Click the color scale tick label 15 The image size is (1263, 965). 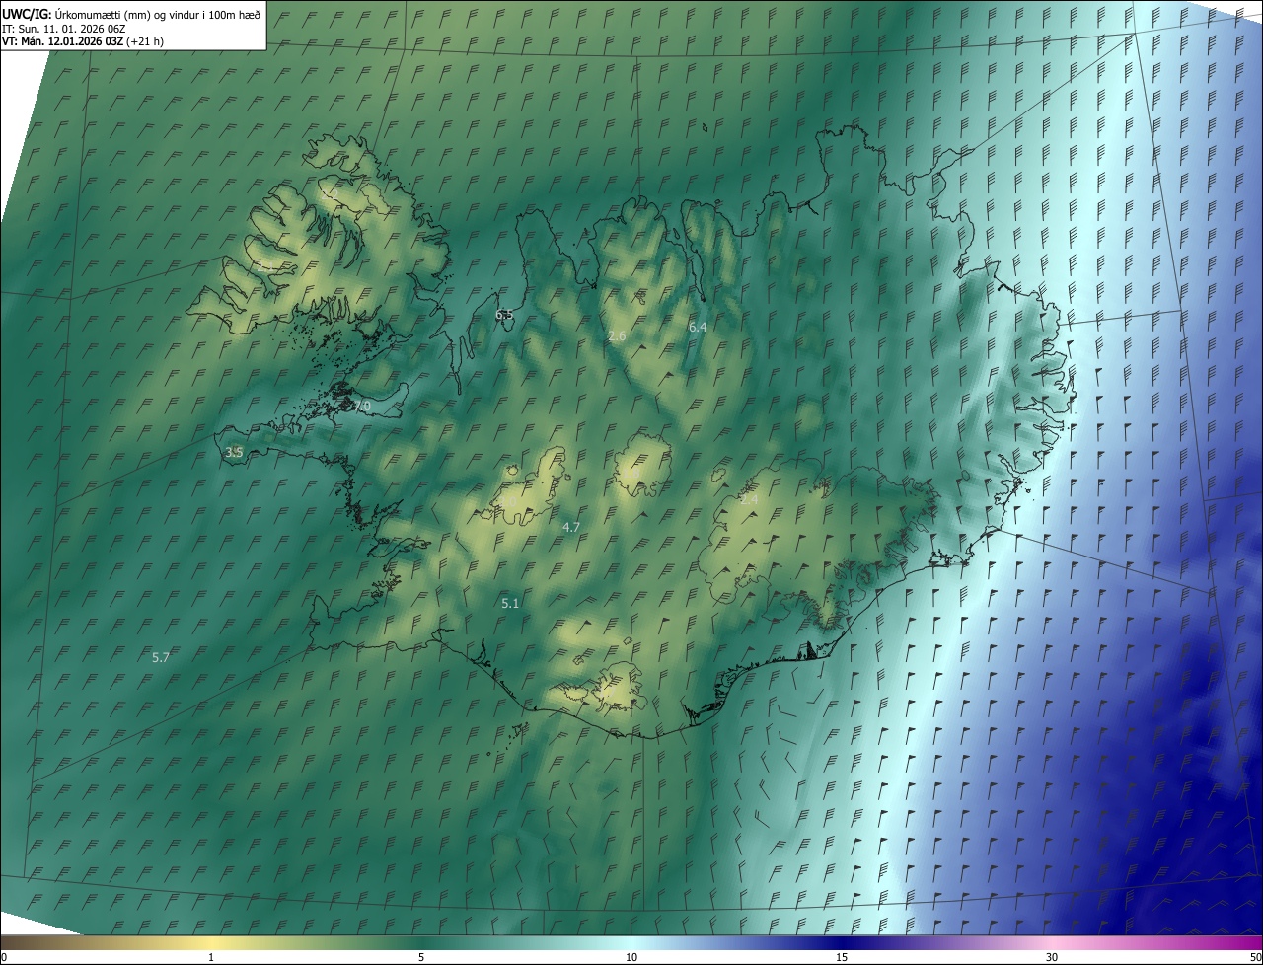click(x=842, y=957)
